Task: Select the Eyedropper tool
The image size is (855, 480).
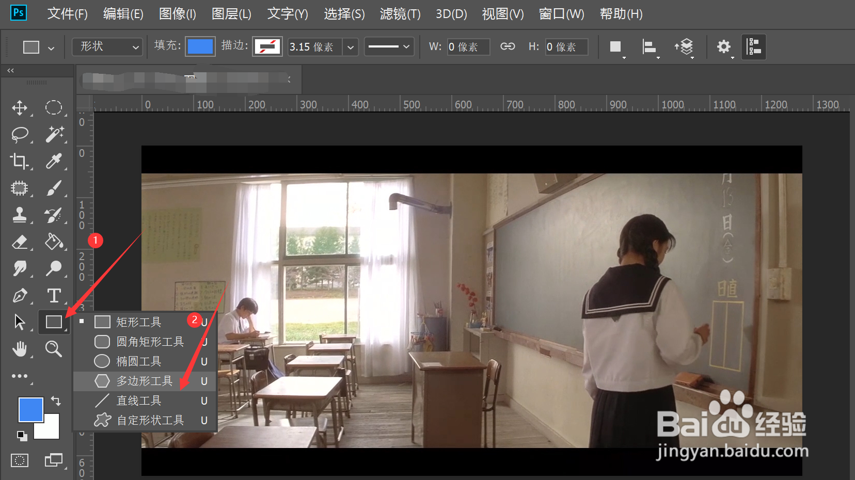Action: coord(54,161)
